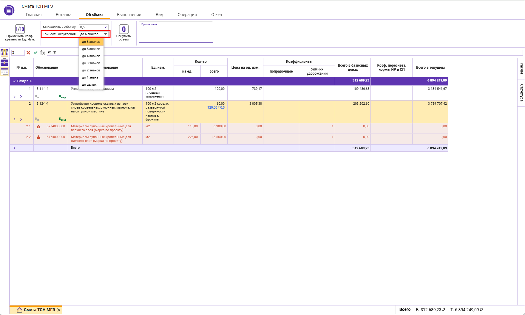Click the 1/10 apply unit coefficient icon
Screen dimensions: 525x315
20,29
